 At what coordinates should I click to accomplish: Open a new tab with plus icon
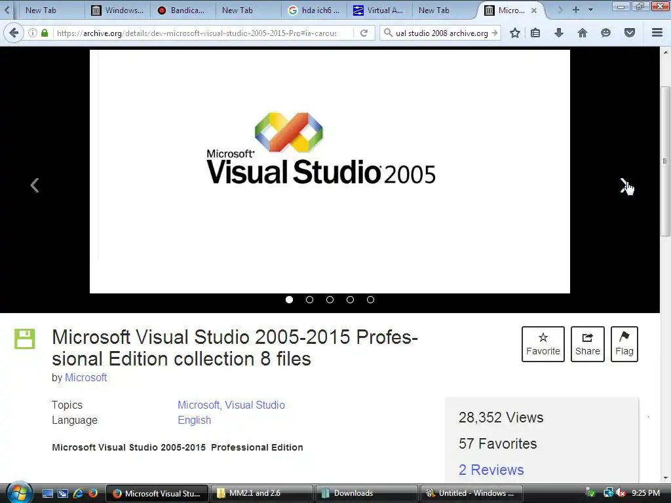(576, 10)
